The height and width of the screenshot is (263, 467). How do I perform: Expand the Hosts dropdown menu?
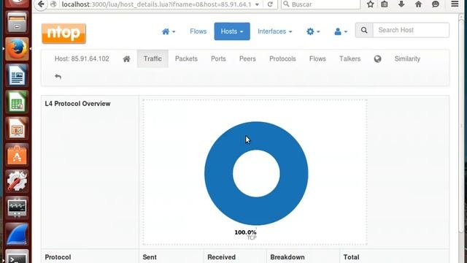(x=232, y=31)
